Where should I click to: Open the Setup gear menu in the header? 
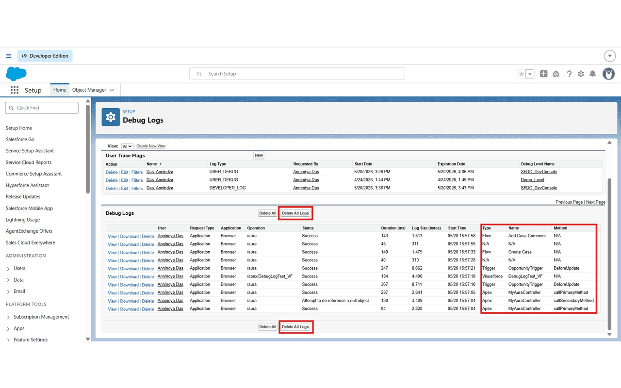pos(581,74)
